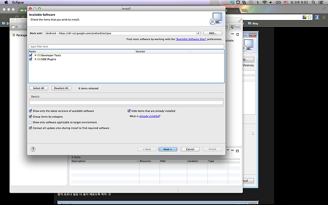Click the Wi-Fi status icon
Viewport: 328px width, 205px height.
pyautogui.click(x=265, y=3)
